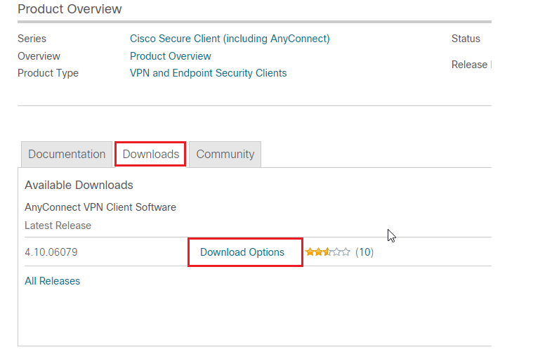Image resolution: width=533 pixels, height=352 pixels.
Task: Click the second gold rating star
Action: click(319, 252)
